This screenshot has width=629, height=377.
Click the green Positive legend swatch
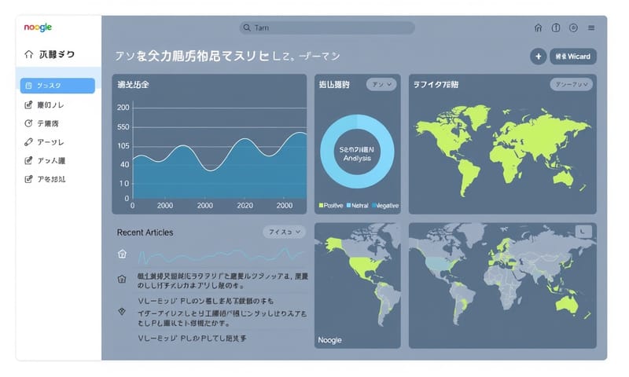[321, 206]
